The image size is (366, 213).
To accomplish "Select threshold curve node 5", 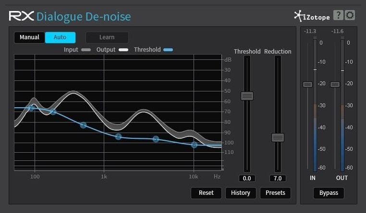I will pyautogui.click(x=156, y=139).
